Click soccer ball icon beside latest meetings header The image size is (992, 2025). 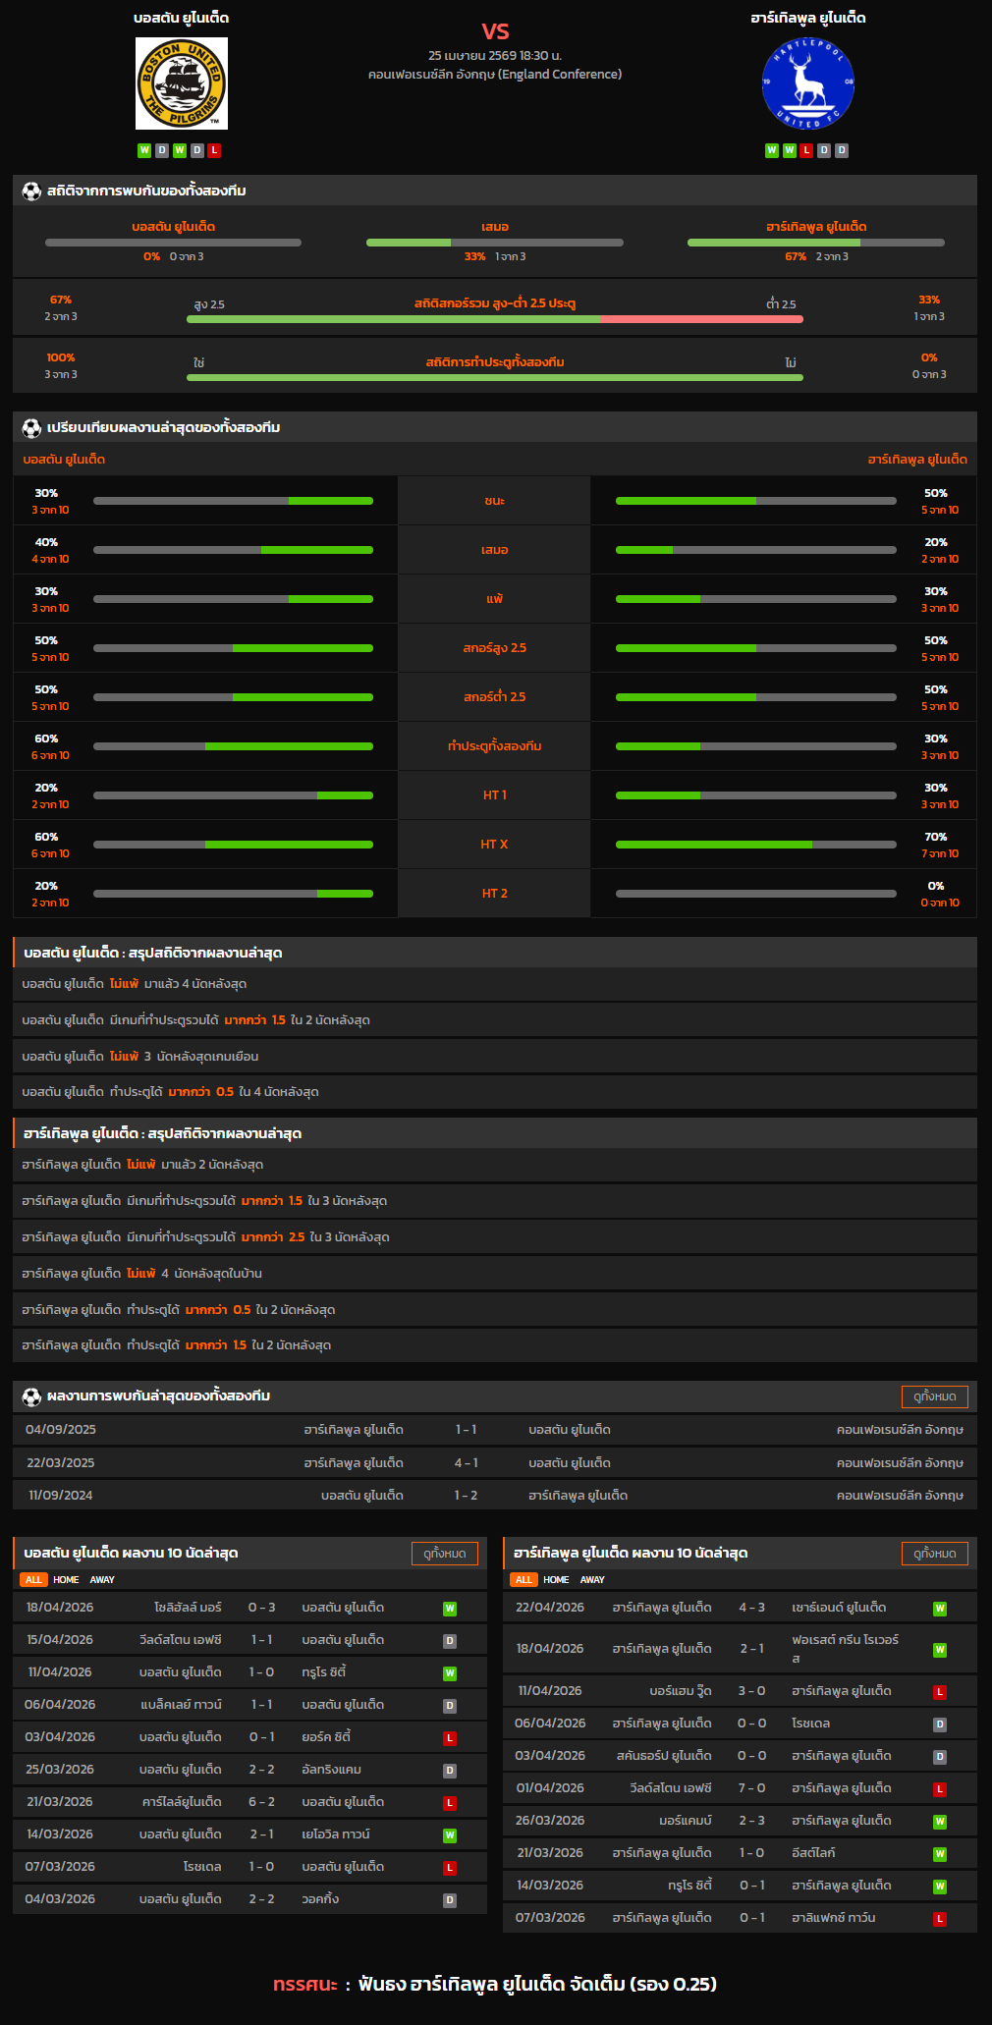(31, 1396)
